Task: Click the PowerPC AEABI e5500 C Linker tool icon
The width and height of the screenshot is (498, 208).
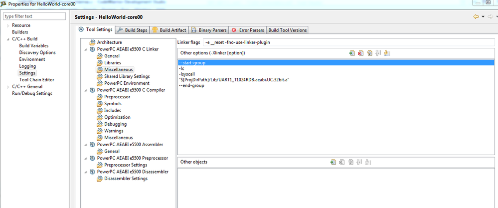Action: (92, 49)
